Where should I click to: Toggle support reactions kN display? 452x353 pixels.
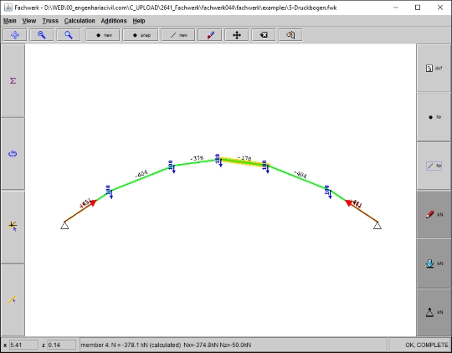pos(434,312)
